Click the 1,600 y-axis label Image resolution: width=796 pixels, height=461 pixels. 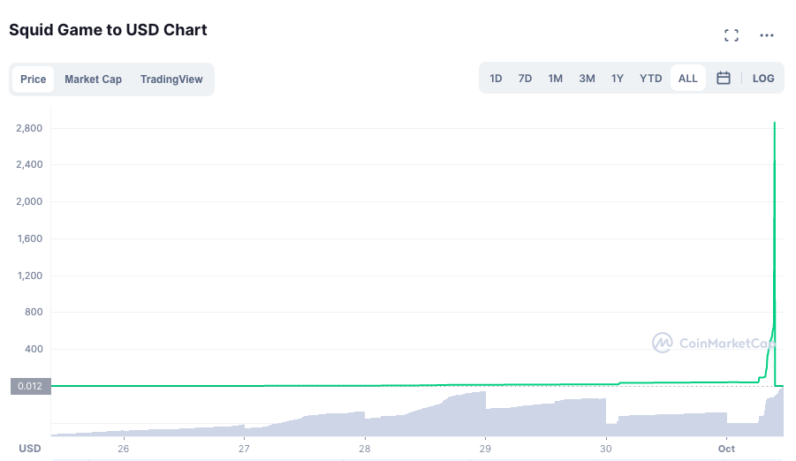[x=30, y=238]
